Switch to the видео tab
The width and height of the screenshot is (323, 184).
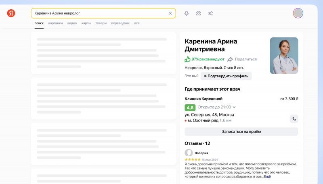tap(72, 23)
